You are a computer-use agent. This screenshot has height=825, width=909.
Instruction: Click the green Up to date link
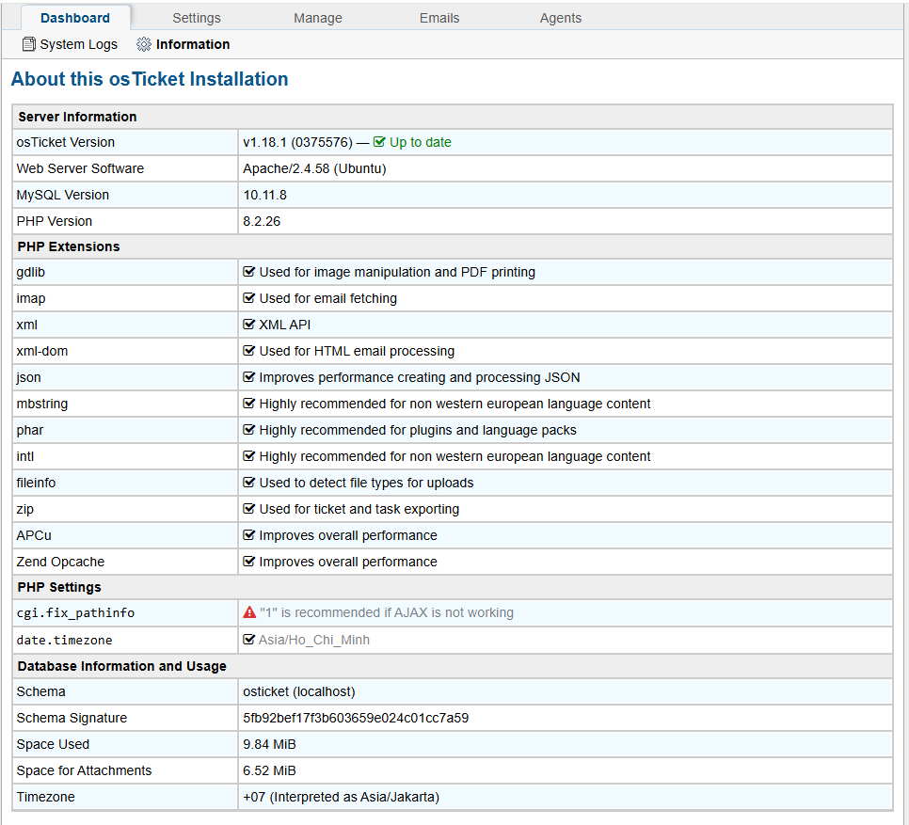click(x=421, y=143)
